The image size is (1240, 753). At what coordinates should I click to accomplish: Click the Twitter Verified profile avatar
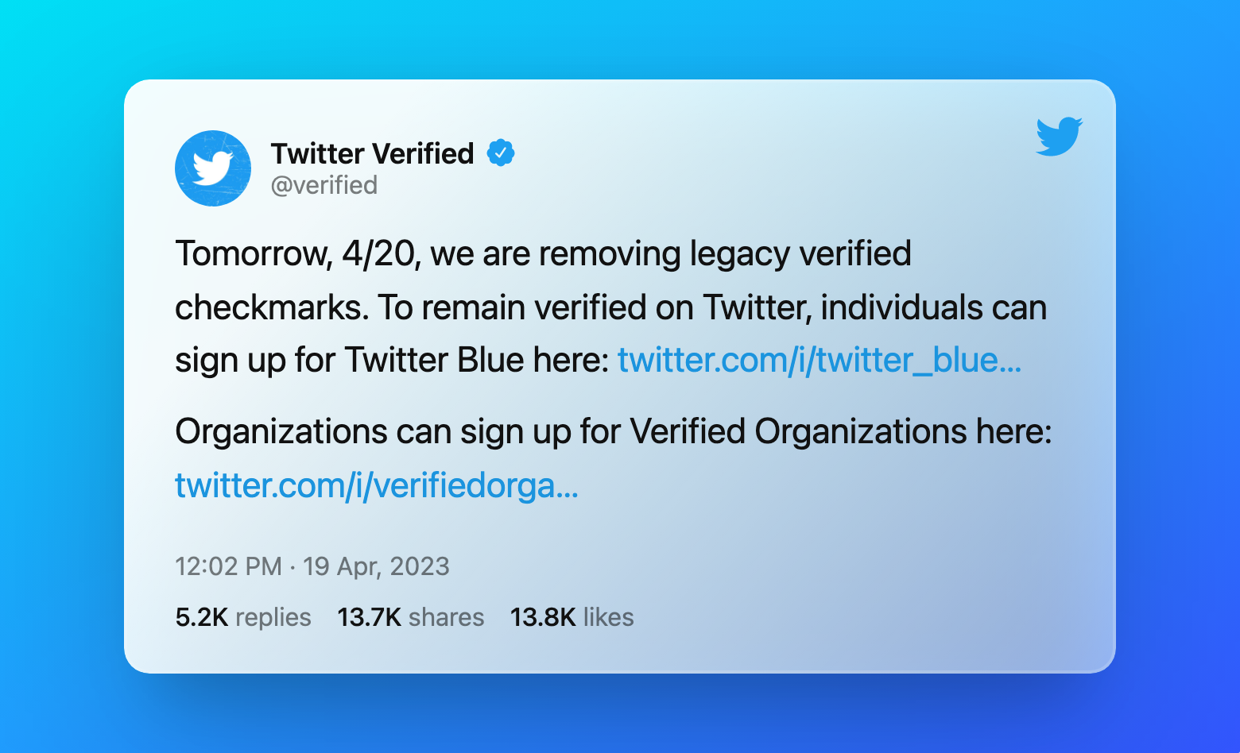[213, 168]
